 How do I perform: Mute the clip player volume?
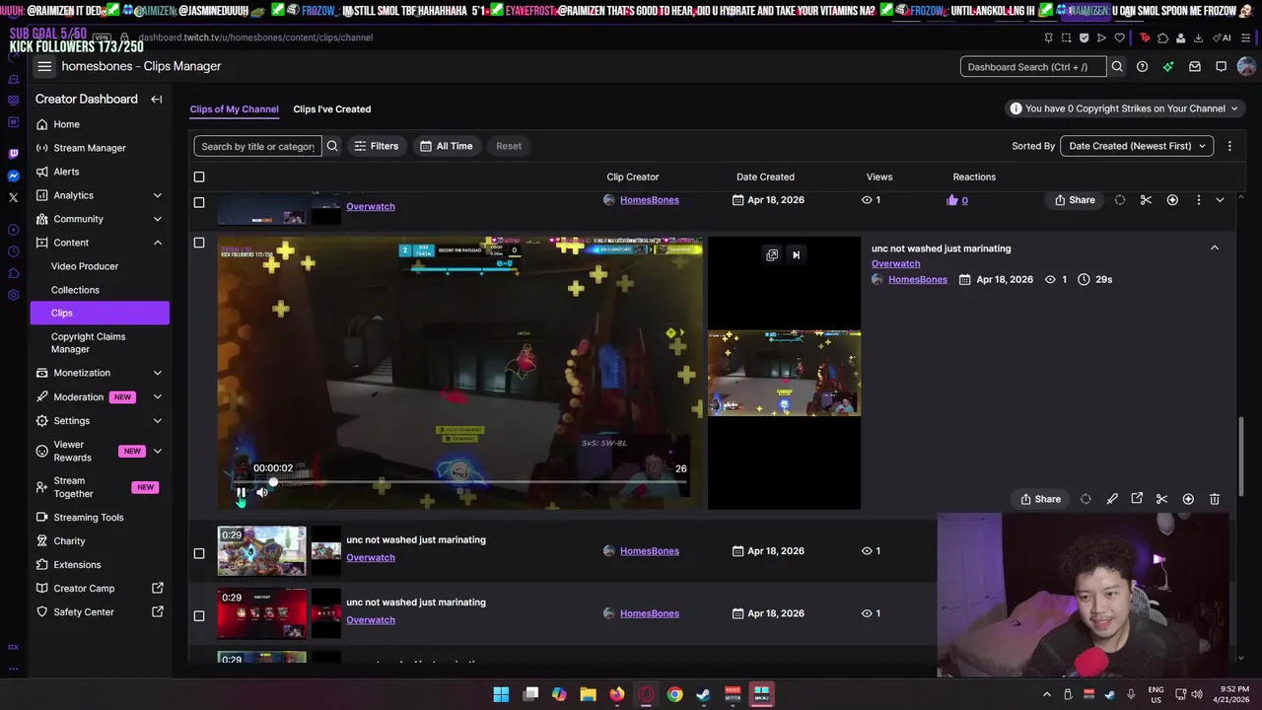(x=262, y=492)
